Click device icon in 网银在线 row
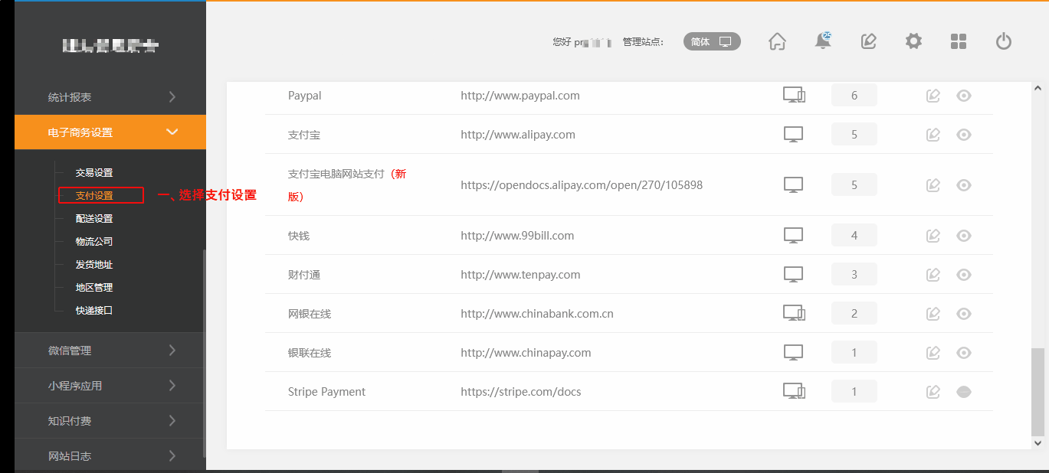Screen dimensions: 1049x473 point(794,313)
